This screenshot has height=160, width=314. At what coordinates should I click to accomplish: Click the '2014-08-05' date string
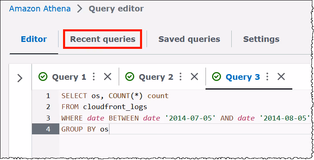285,118
